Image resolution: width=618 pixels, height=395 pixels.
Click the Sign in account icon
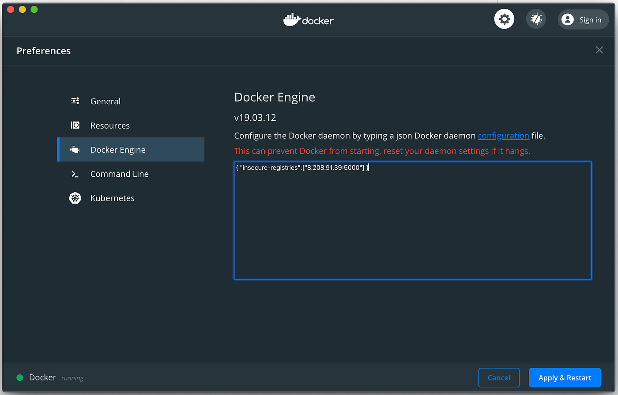click(x=568, y=19)
